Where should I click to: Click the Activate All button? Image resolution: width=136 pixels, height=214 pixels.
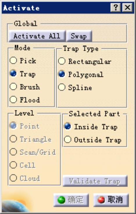[x=37, y=36]
